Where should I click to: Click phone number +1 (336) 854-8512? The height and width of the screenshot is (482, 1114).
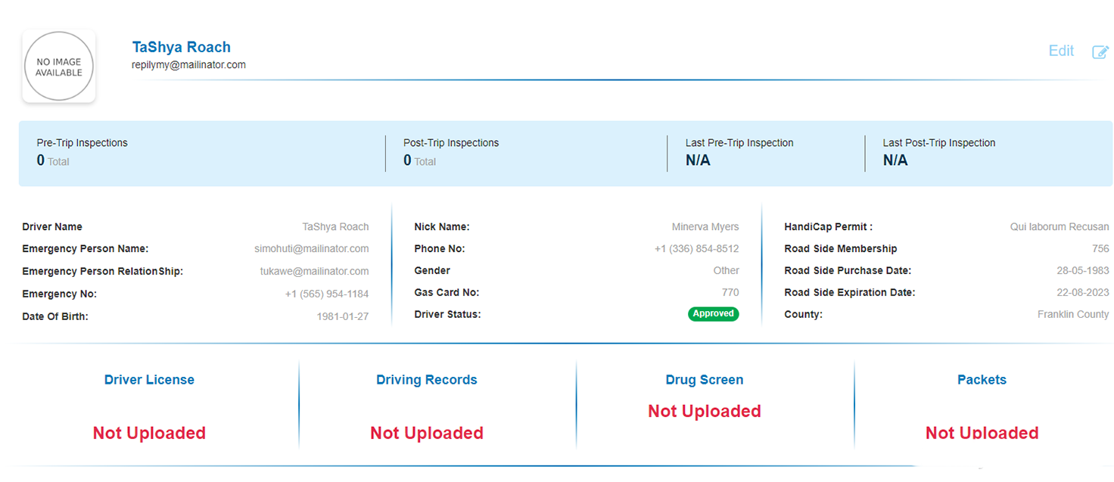[696, 249]
